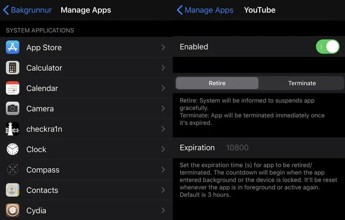
Task: Open Calculator row chevron
Action: [x=163, y=68]
